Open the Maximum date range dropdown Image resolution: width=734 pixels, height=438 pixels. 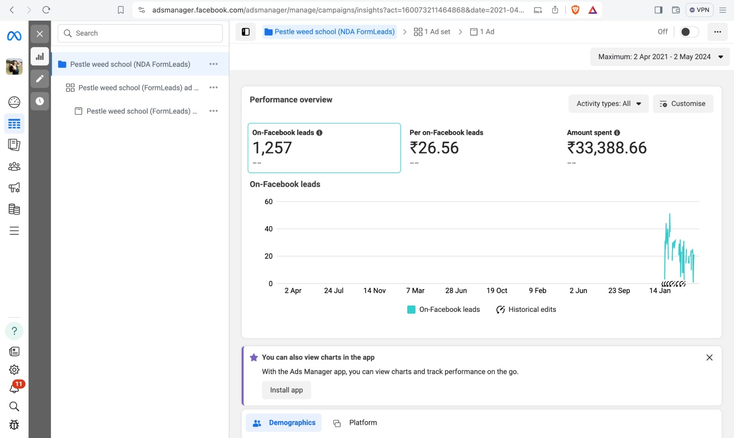pos(660,57)
